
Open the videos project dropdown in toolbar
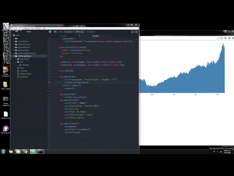click(69, 32)
